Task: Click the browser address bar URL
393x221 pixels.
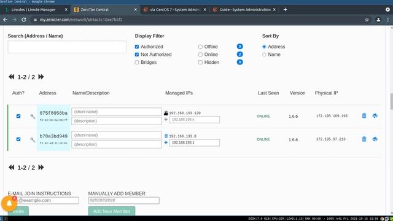Action: click(x=81, y=20)
